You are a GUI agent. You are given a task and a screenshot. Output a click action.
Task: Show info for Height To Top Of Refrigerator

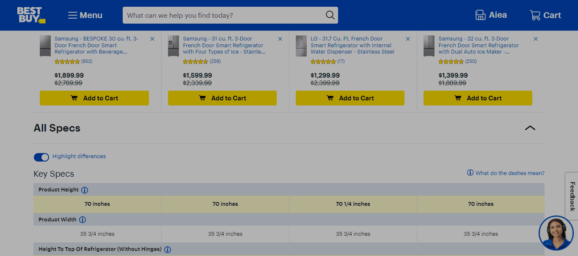168,250
